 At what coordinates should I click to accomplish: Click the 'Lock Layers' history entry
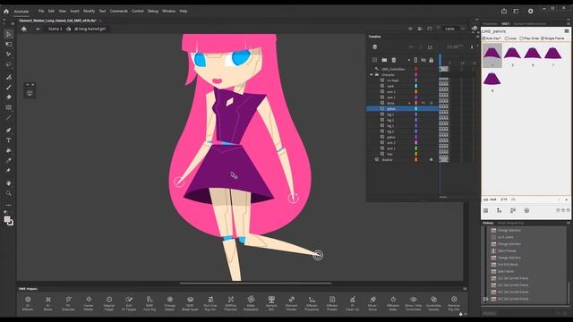(505, 237)
